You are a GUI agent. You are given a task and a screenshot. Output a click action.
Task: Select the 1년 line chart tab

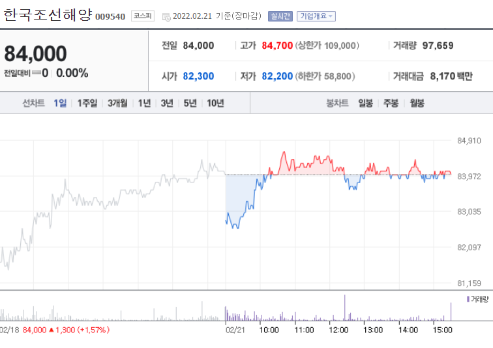point(145,103)
